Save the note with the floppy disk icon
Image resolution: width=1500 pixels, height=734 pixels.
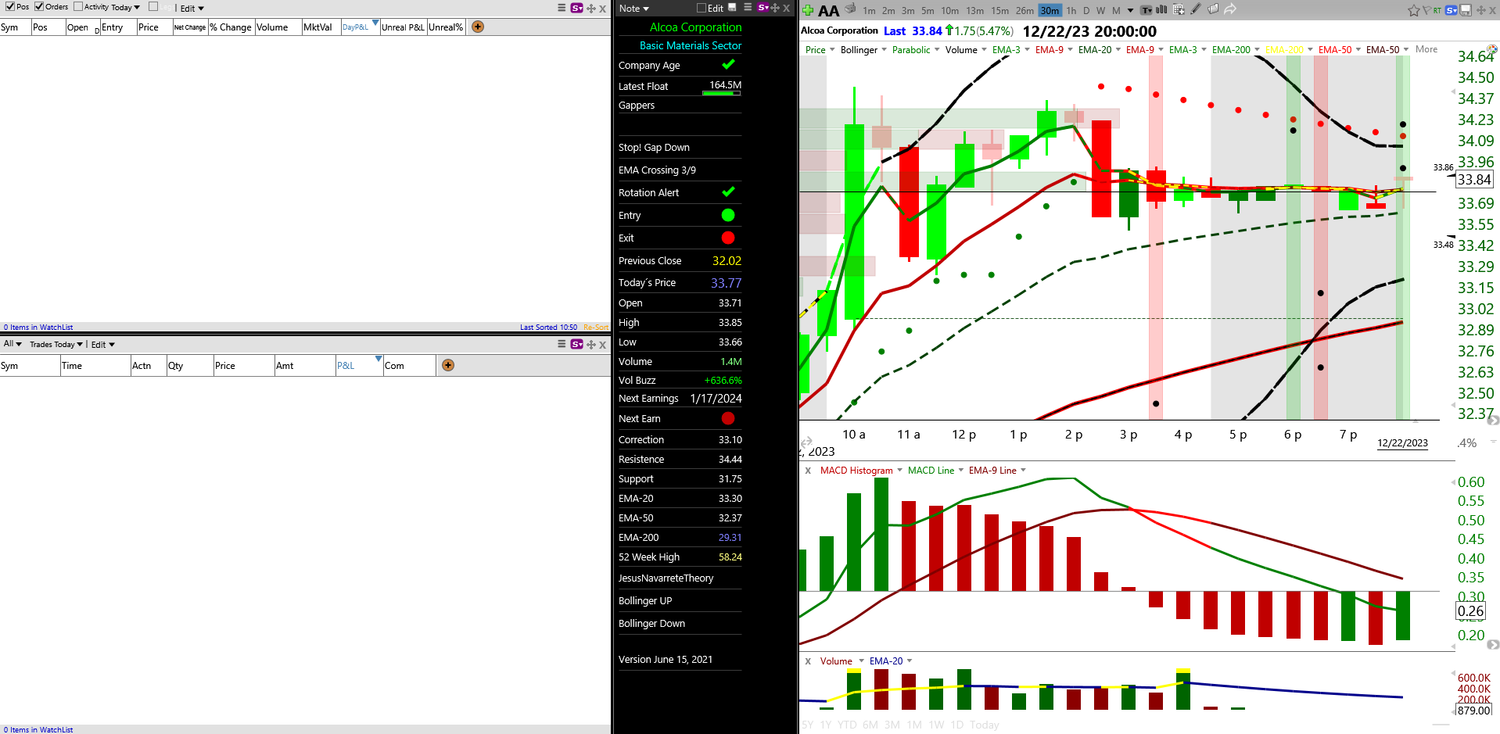pos(732,8)
